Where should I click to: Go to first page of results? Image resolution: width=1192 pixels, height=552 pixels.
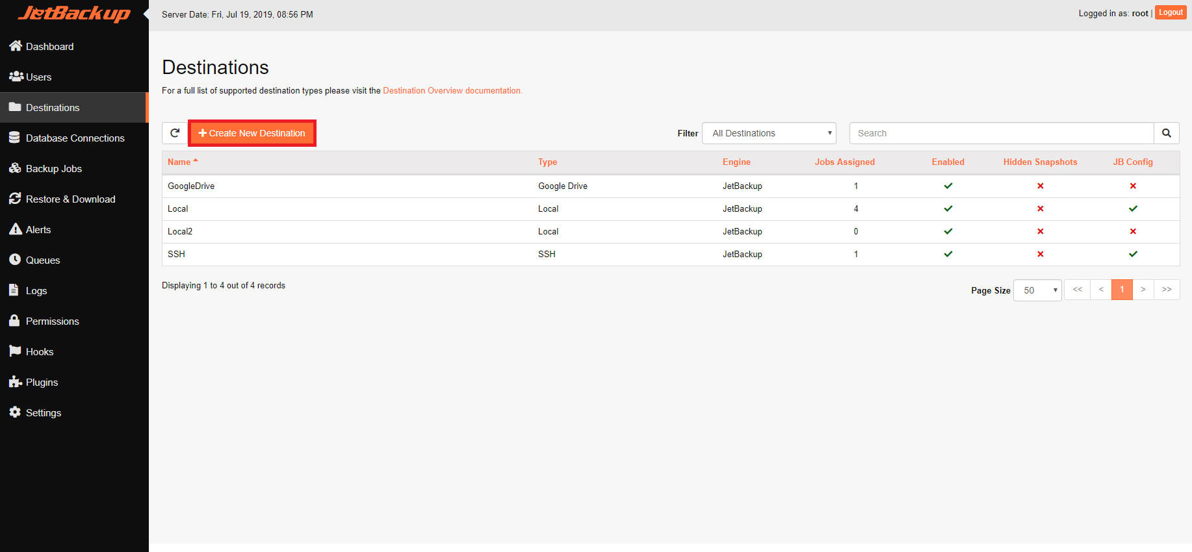(x=1078, y=290)
